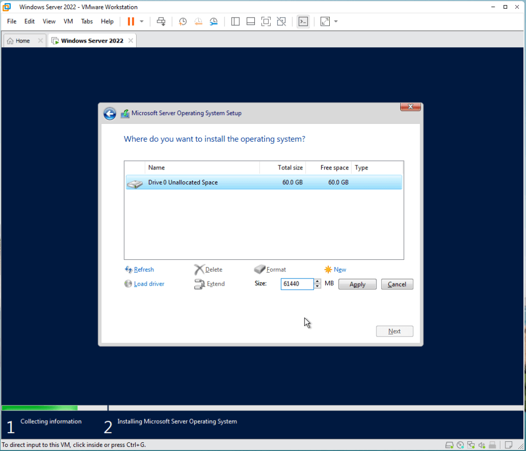Screen dimensions: 526x451
Task: Click the console view toolbar icon
Action: tap(303, 22)
